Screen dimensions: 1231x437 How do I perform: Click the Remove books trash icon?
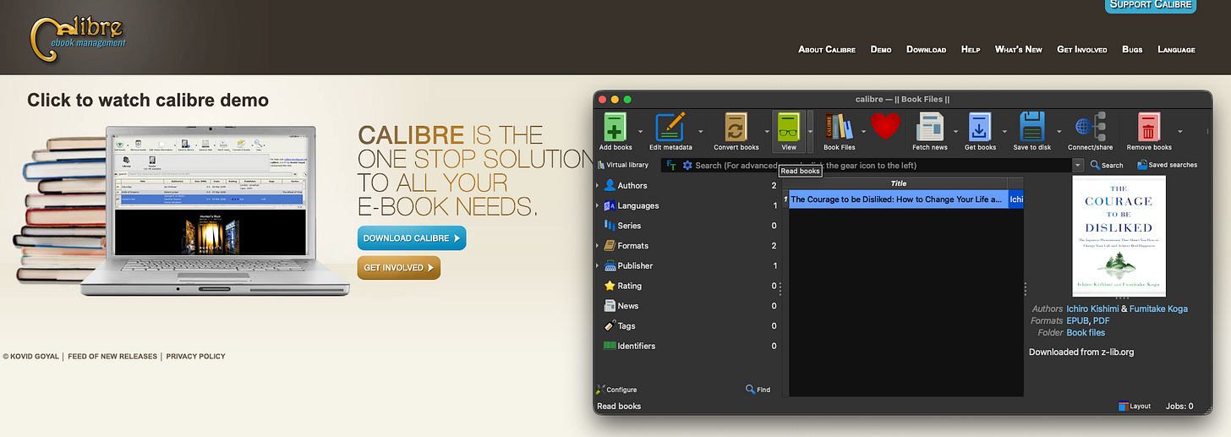click(x=1148, y=127)
